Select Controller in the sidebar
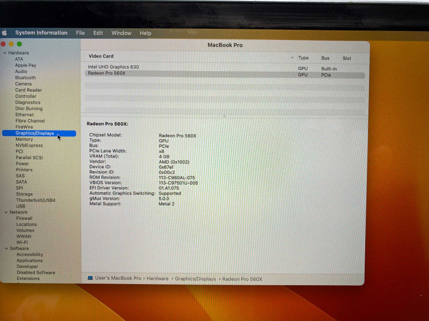This screenshot has width=429, height=321. [x=26, y=96]
